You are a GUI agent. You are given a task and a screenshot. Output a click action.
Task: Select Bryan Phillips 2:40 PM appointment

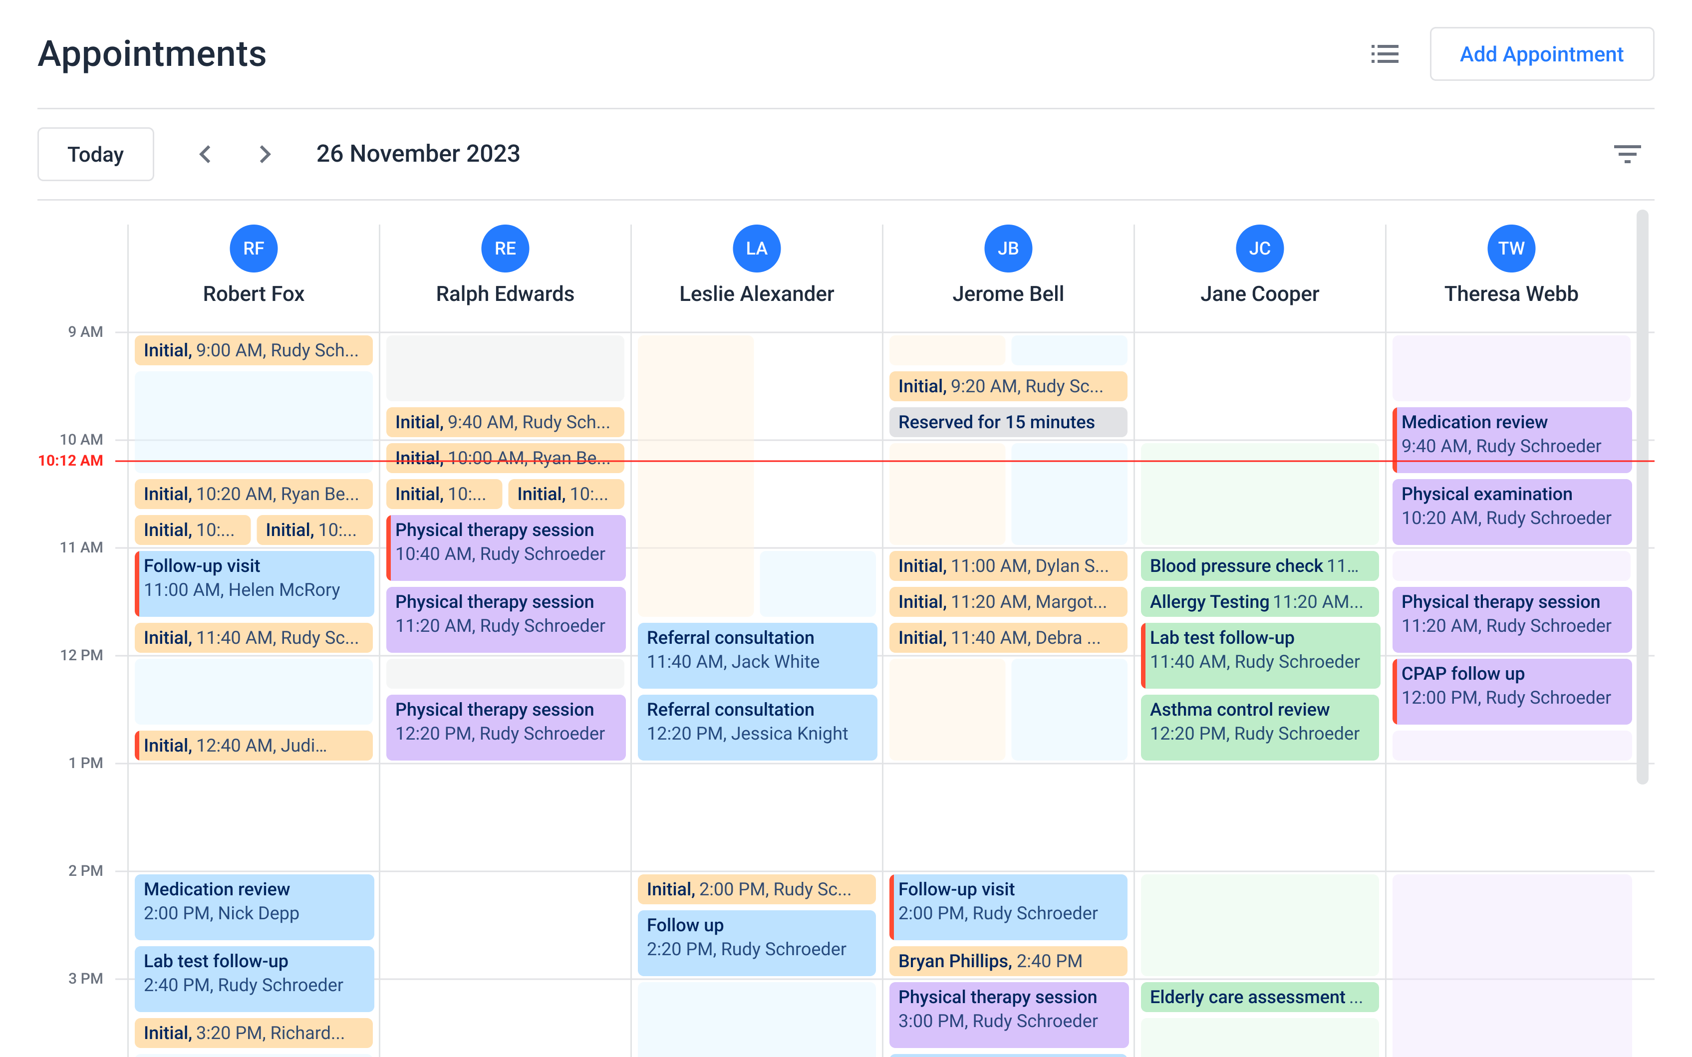1008,961
